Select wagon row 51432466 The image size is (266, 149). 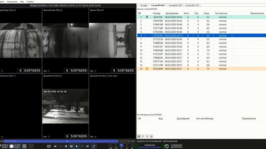pyautogui.click(x=202, y=32)
